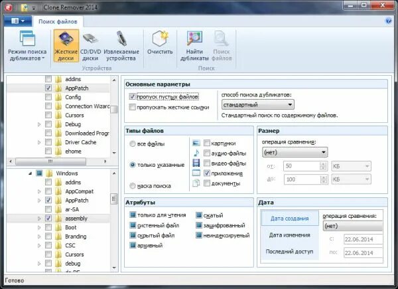Select the Жесткие диски hard drives button
This screenshot has height=289, width=398.
tap(66, 46)
